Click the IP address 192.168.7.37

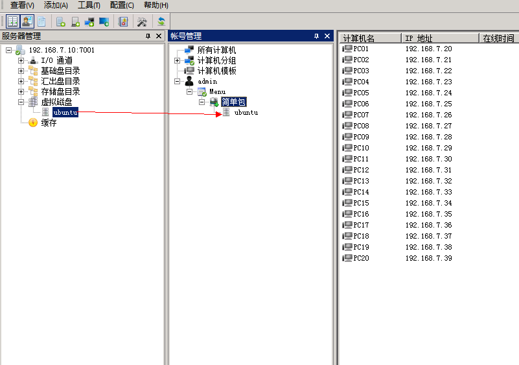pyautogui.click(x=429, y=236)
